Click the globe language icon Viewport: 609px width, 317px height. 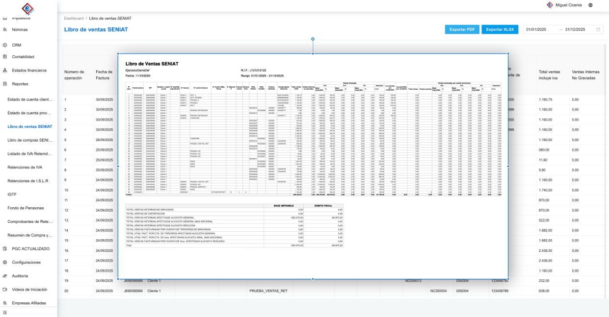(x=590, y=5)
